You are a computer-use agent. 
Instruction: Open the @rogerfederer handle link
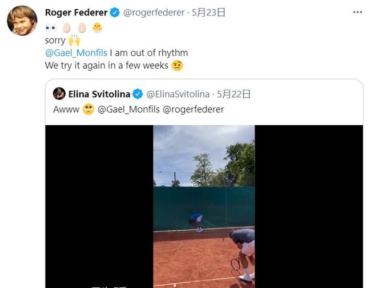(154, 13)
